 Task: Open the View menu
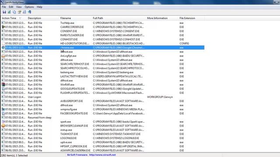point(19,7)
